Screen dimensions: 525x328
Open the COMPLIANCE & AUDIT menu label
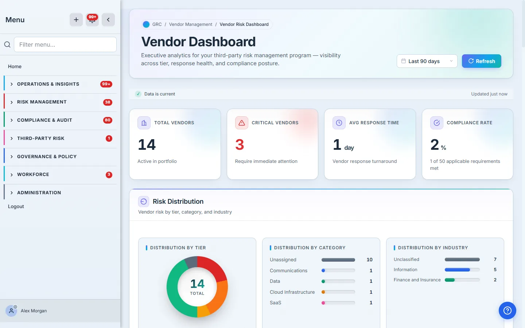click(x=44, y=120)
